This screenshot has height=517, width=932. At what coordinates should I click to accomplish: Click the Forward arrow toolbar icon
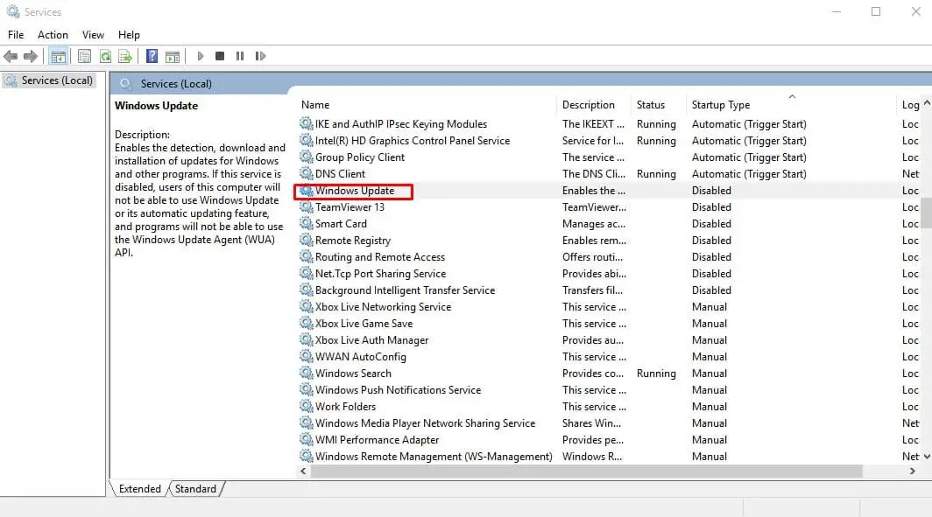31,56
